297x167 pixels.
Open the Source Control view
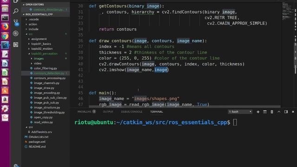16,22
